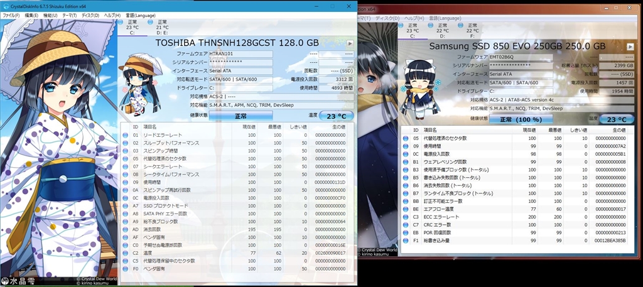Select the F: drive tab in Samsung window
The image size is (643, 287).
click(472, 31)
